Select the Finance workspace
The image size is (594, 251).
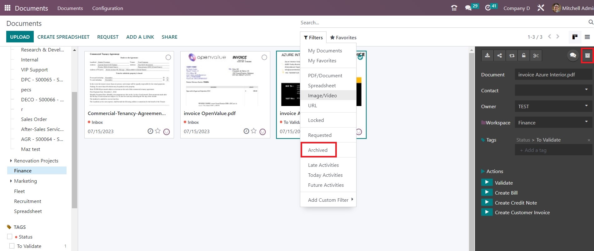pos(37,171)
